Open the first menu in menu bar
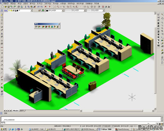Image resolution: width=164 pixels, height=131 pixels. tap(6, 4)
